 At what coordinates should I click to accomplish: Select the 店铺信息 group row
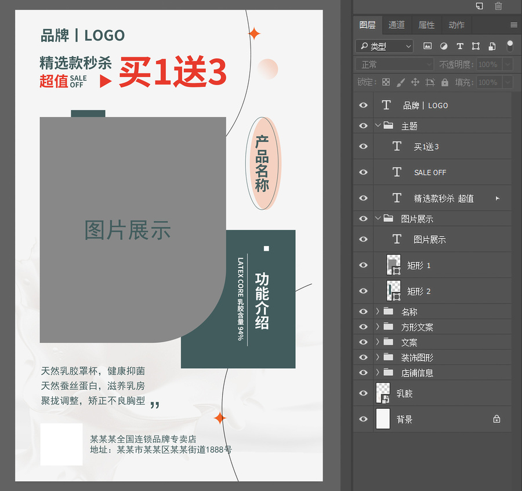coord(432,372)
